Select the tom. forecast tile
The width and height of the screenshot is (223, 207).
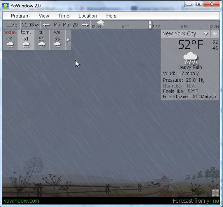(26, 40)
